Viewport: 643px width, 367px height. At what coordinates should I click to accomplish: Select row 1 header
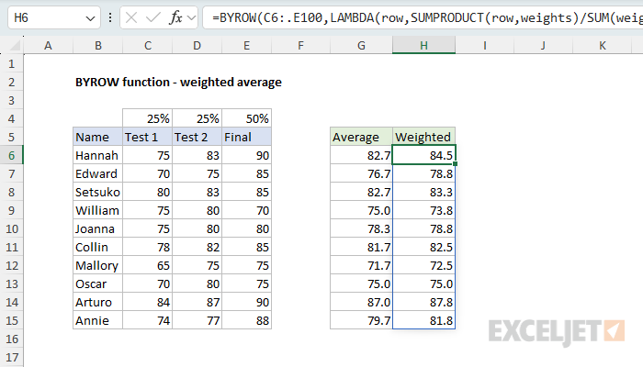click(x=11, y=64)
